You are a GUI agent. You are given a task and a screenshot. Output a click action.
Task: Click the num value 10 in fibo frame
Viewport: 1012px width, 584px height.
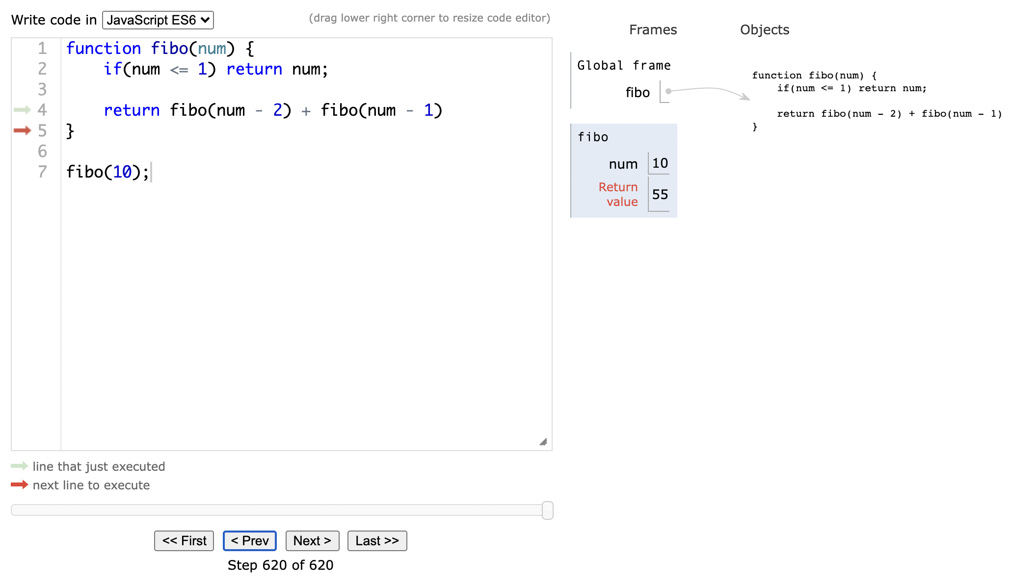coord(660,163)
